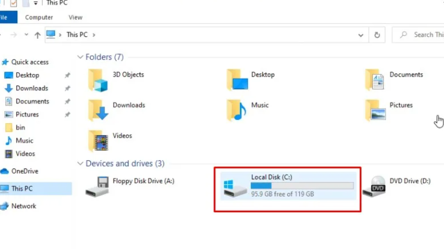Image resolution: width=444 pixels, height=249 pixels.
Task: Click the Up arrow navigation button
Action: pyautogui.click(x=37, y=35)
